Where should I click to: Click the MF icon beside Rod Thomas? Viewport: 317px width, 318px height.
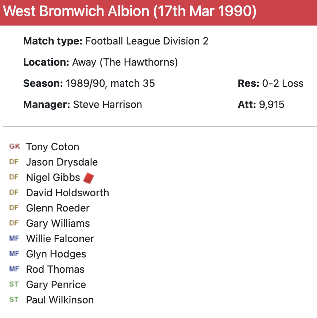pos(14,269)
